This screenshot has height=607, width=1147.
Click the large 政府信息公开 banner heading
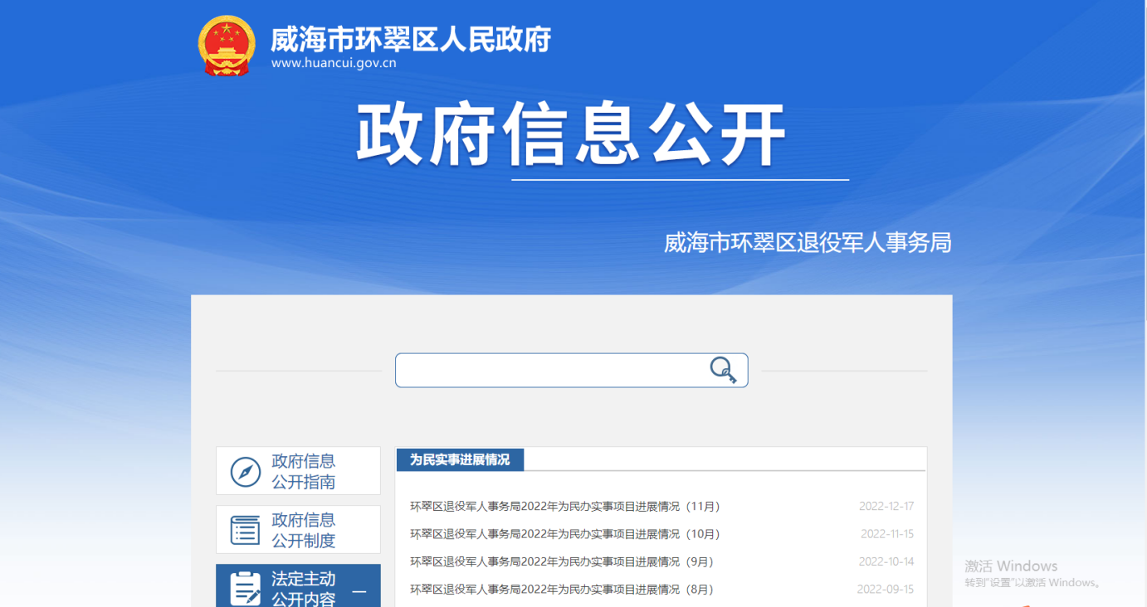pyautogui.click(x=571, y=134)
